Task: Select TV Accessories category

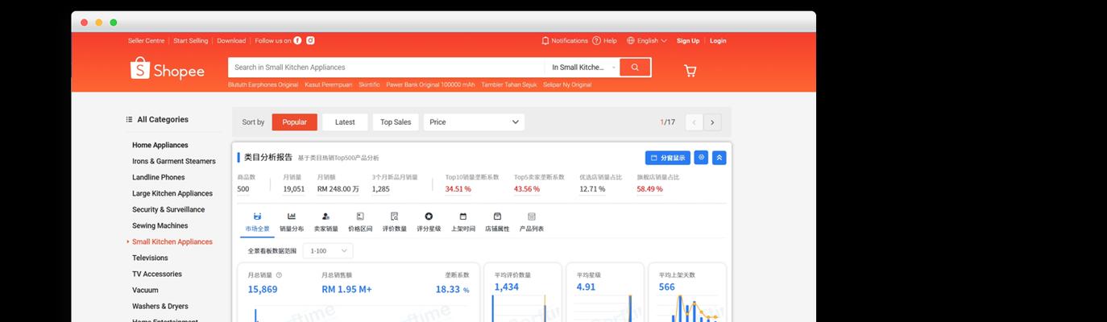Action: pyautogui.click(x=157, y=274)
